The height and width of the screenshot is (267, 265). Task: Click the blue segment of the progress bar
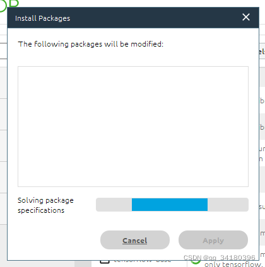pos(170,205)
